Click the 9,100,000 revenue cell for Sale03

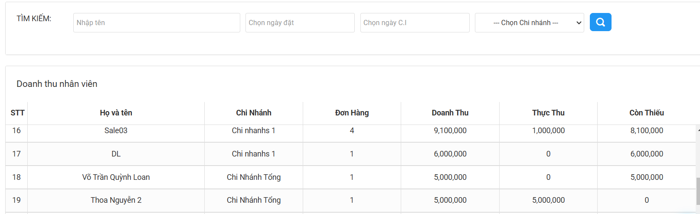coord(450,131)
